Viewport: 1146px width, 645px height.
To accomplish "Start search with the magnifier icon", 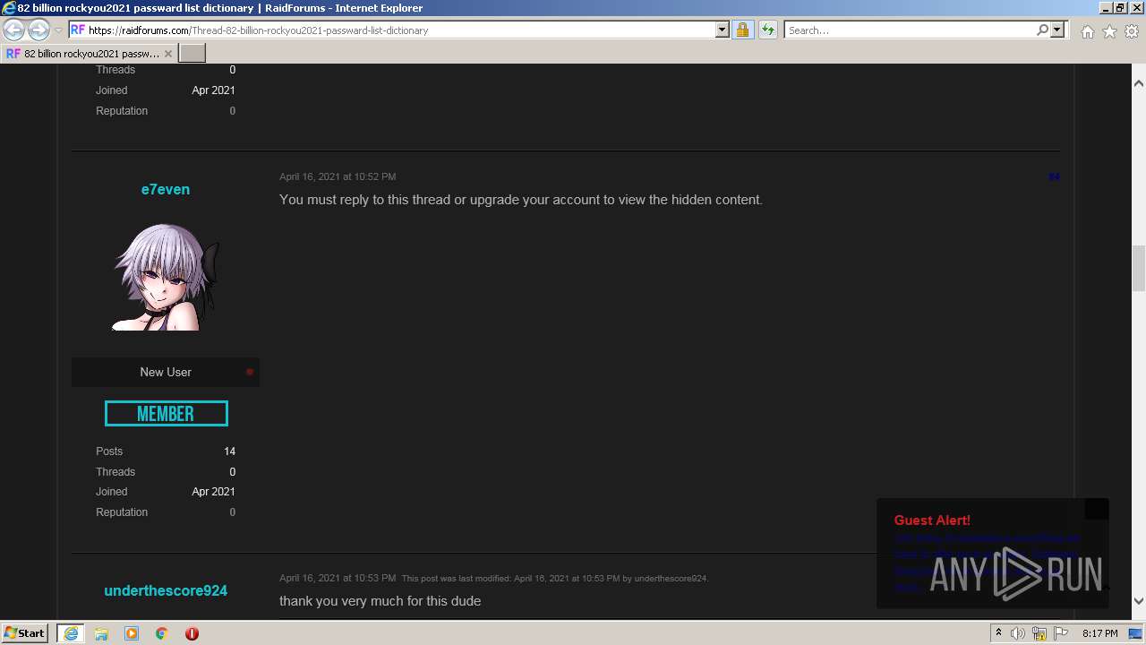I will click(x=1042, y=30).
